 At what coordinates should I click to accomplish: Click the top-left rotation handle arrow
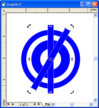29,26
